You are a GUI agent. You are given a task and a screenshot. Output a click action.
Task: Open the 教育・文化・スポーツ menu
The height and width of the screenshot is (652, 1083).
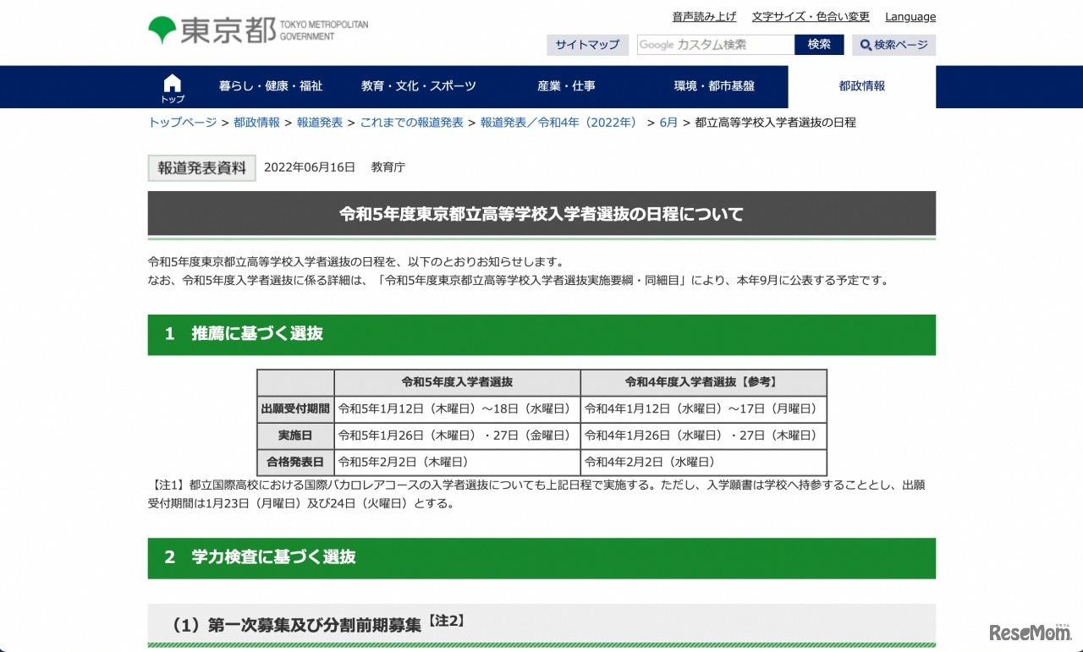tap(418, 86)
